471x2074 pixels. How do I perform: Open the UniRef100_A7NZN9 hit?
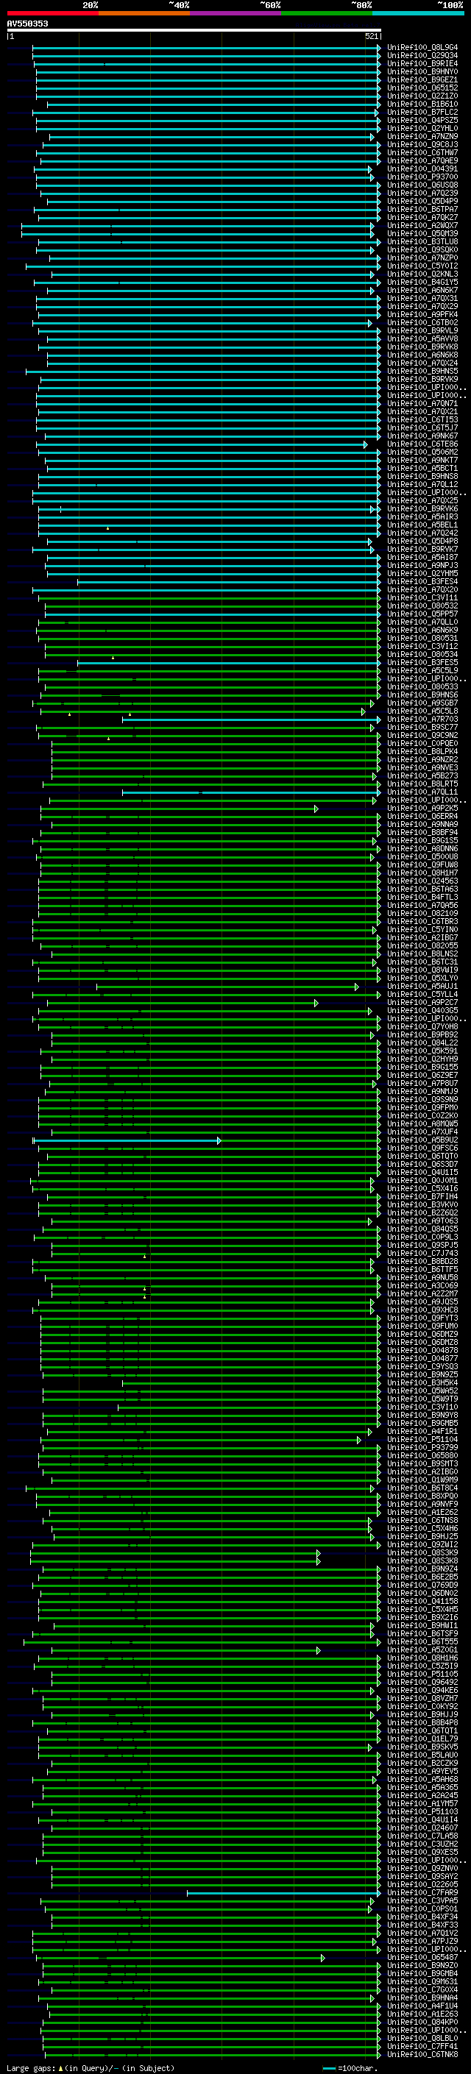422,137
